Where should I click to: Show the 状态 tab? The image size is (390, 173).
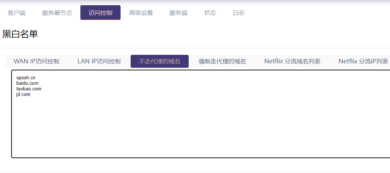(210, 13)
